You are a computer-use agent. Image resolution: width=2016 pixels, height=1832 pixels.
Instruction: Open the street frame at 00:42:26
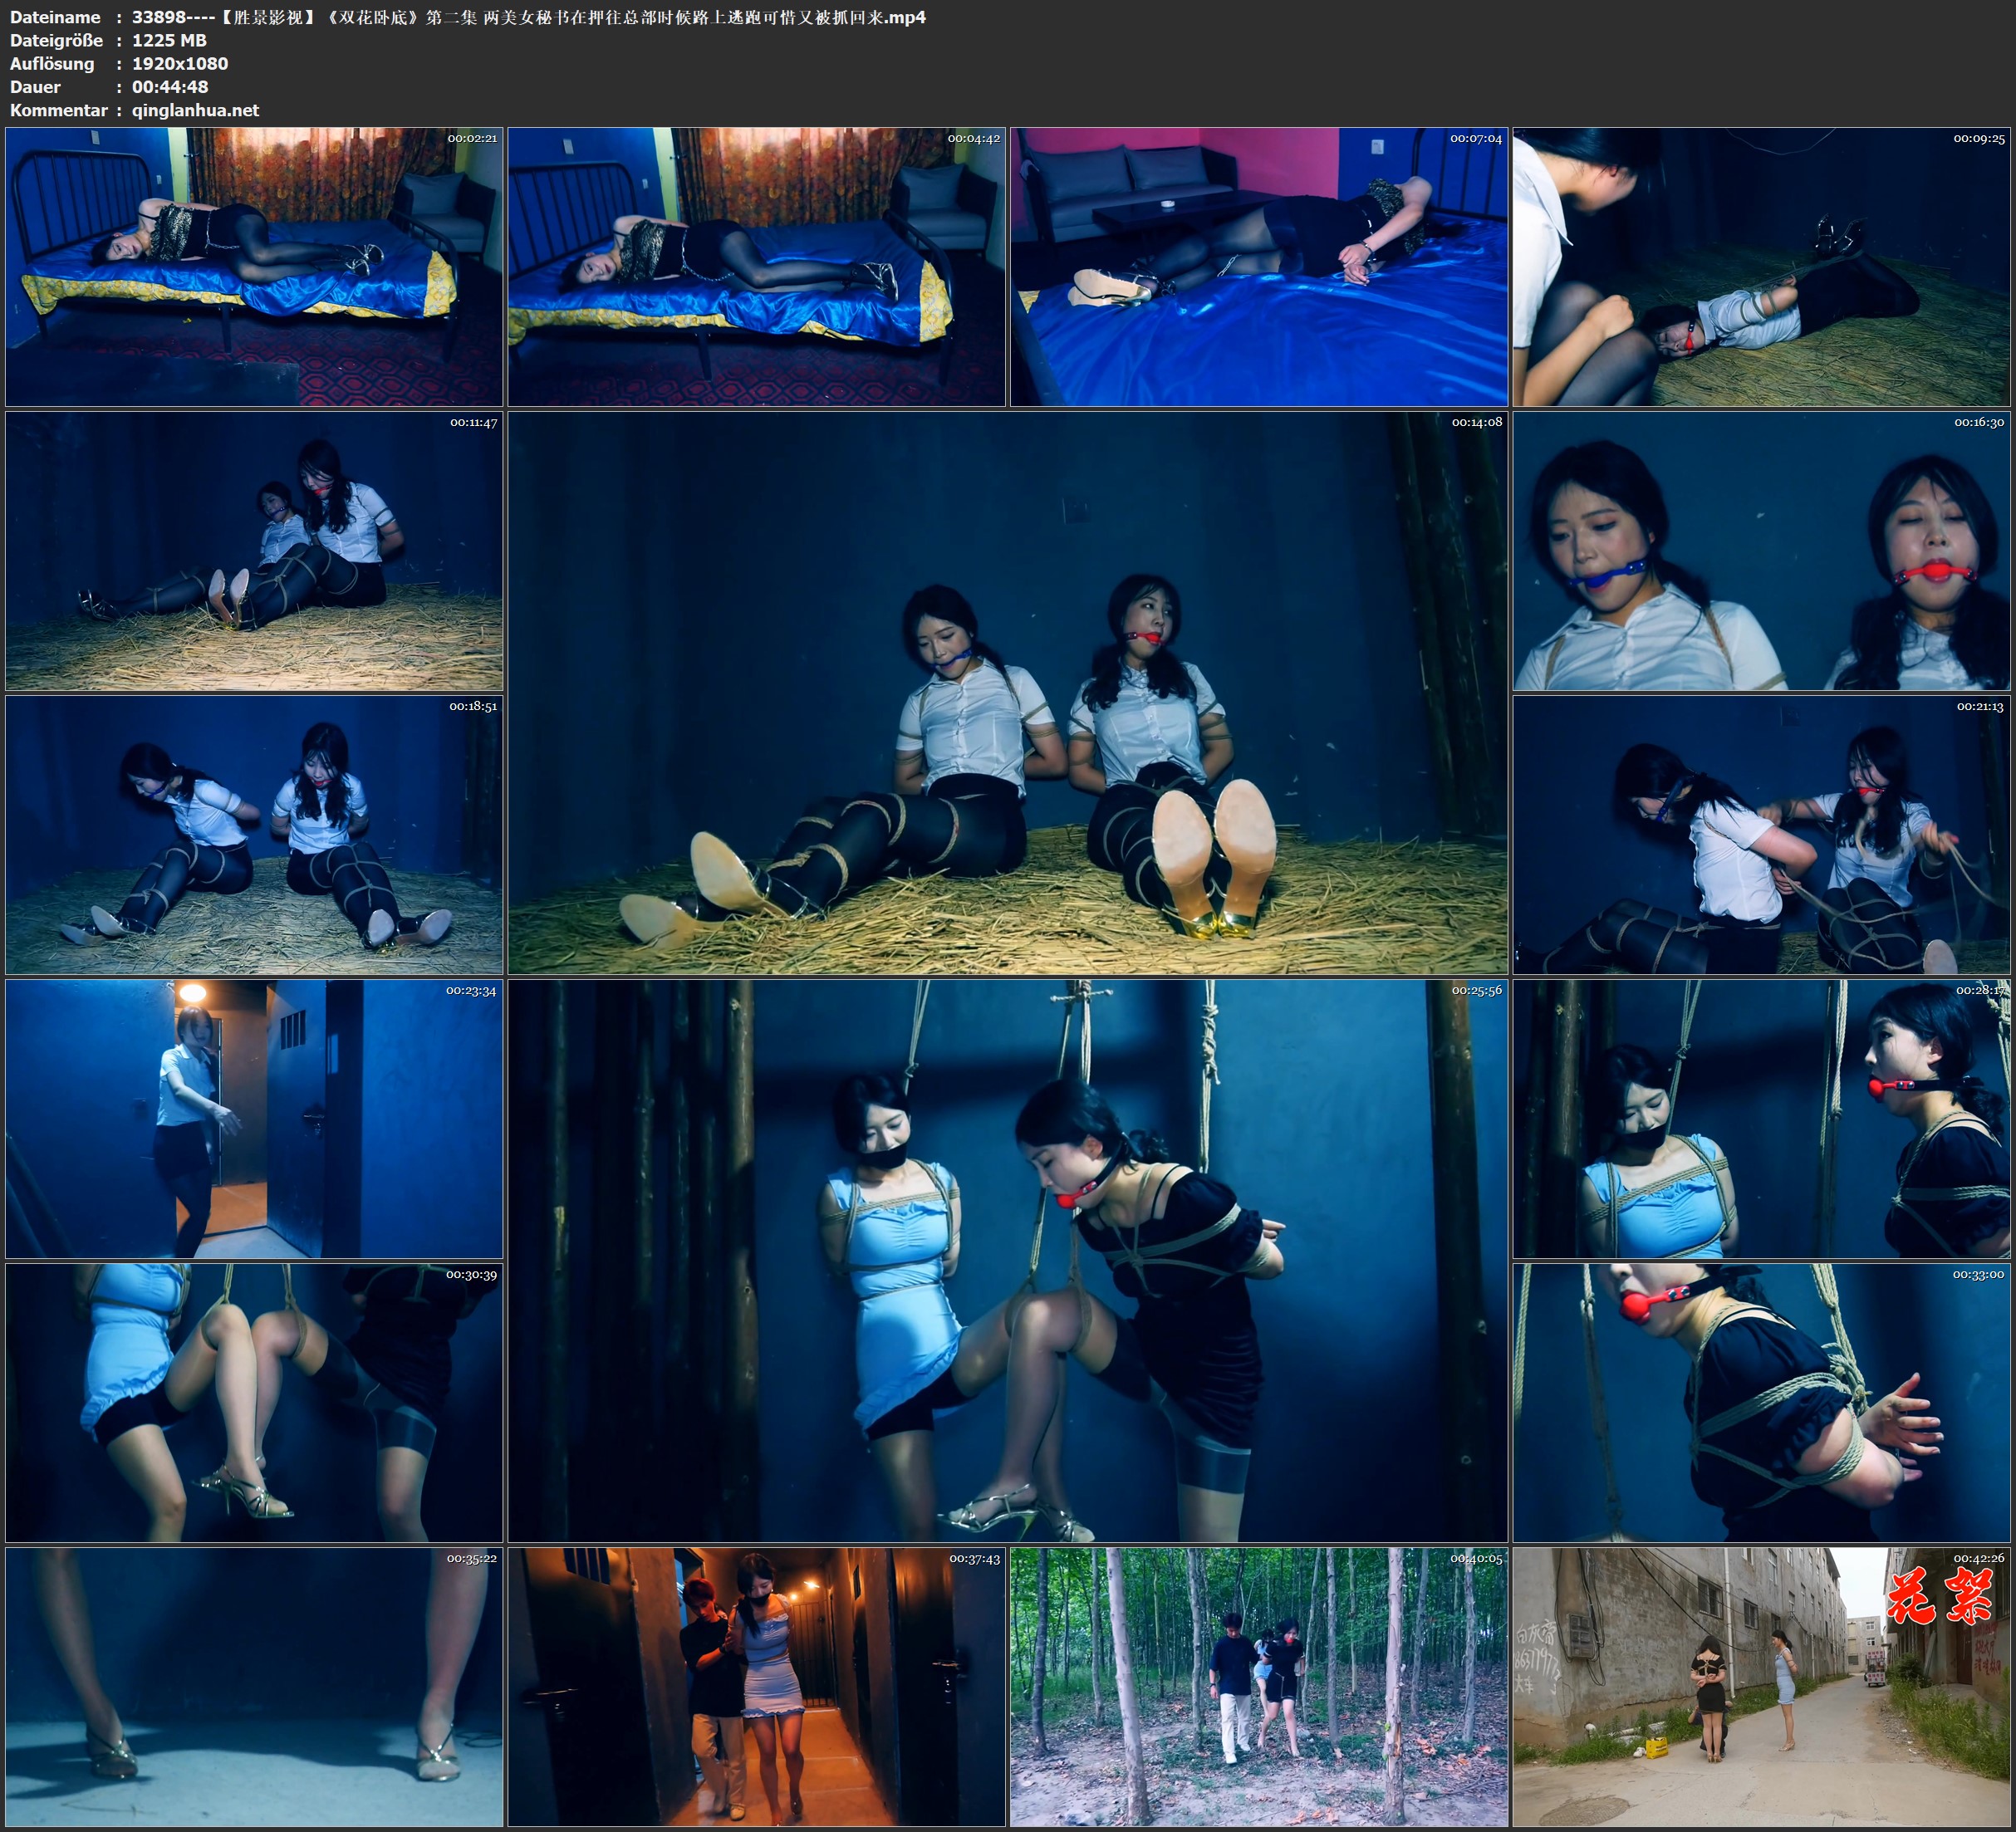point(1761,1686)
